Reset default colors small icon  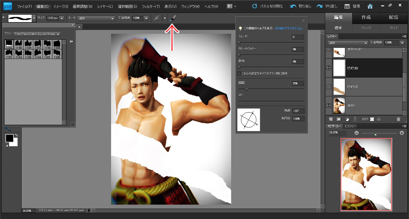(x=6, y=145)
